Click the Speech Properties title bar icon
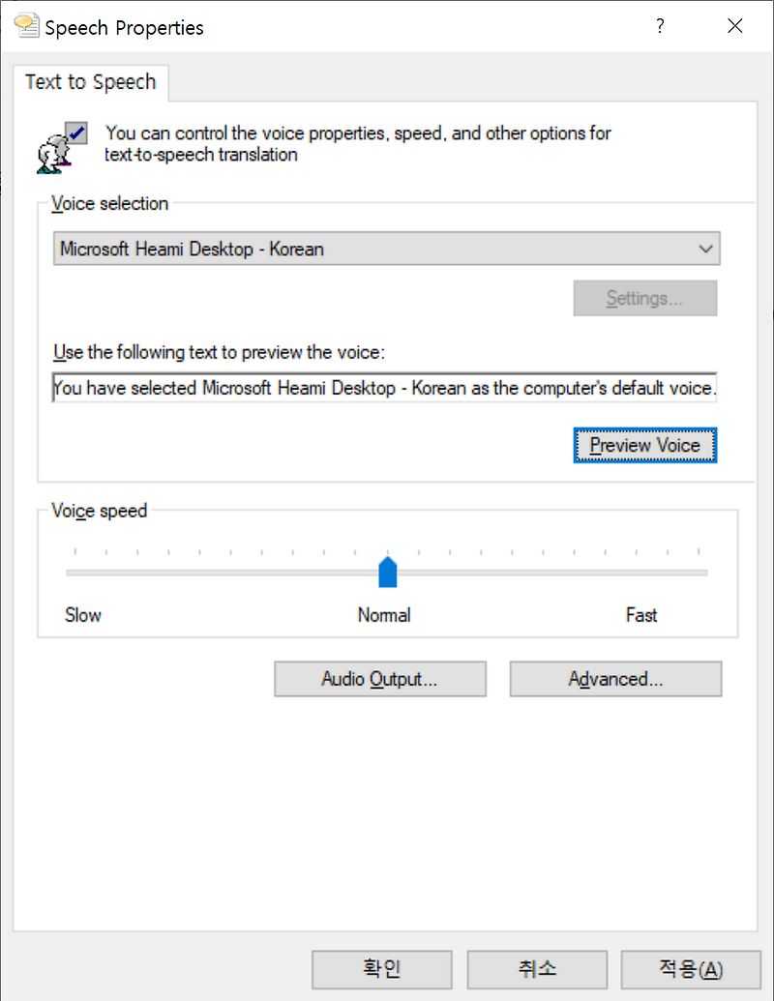The width and height of the screenshot is (774, 1001). [26, 26]
